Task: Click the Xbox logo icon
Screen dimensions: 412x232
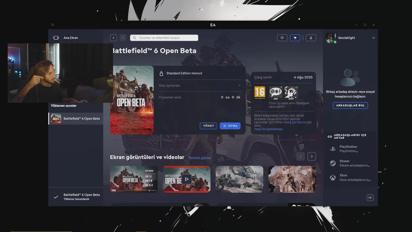Action: coord(333,177)
